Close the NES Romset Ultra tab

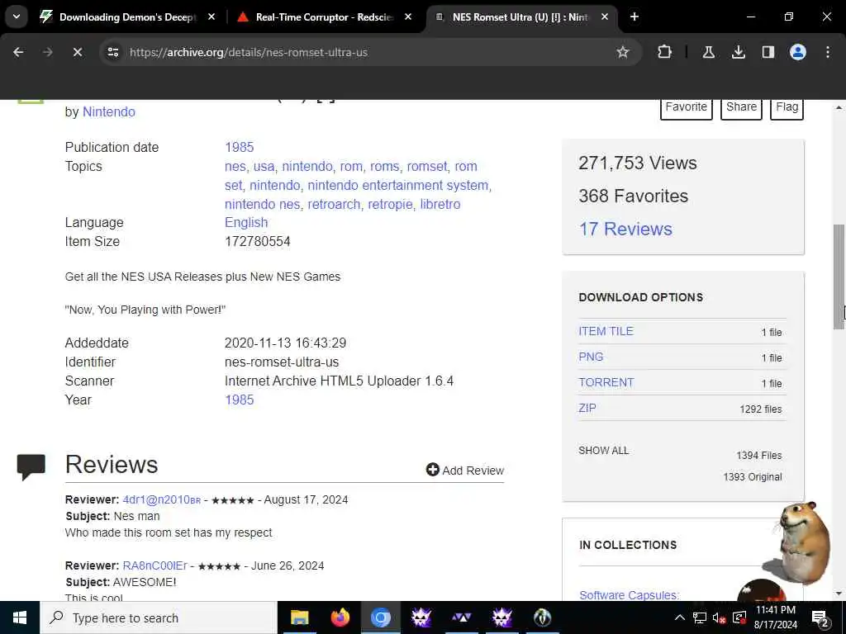pos(605,17)
